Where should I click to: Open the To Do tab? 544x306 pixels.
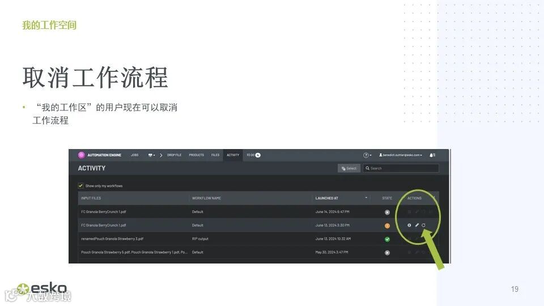click(250, 155)
